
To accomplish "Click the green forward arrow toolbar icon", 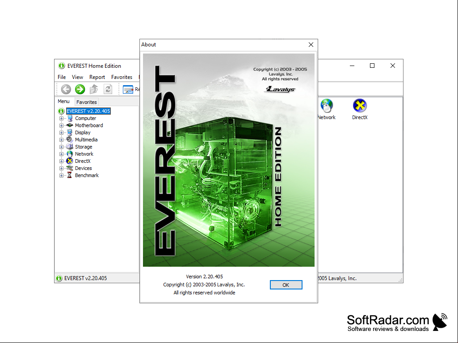I will click(x=80, y=89).
